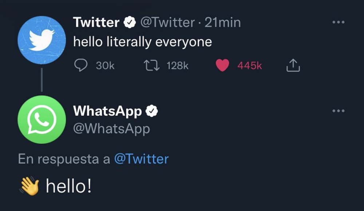Click the tweet text hello literally everyone

143,42
